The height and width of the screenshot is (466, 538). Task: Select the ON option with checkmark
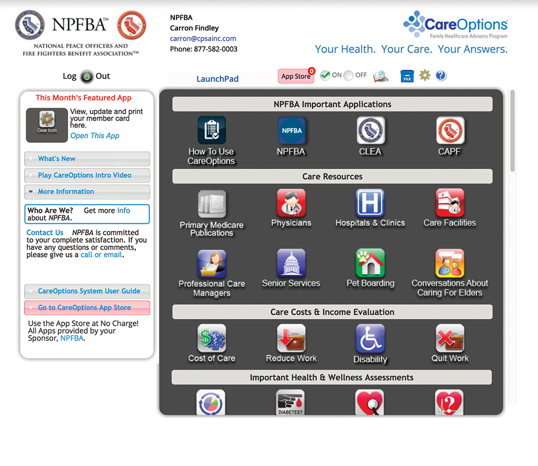325,75
